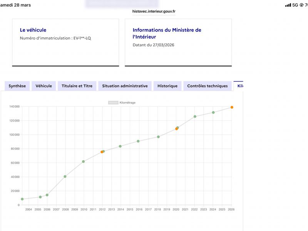Toggle the Kilométrage series via legend label

(x=127, y=103)
